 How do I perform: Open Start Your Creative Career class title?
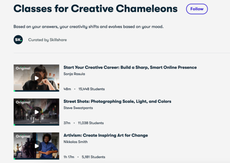pyautogui.click(x=130, y=68)
